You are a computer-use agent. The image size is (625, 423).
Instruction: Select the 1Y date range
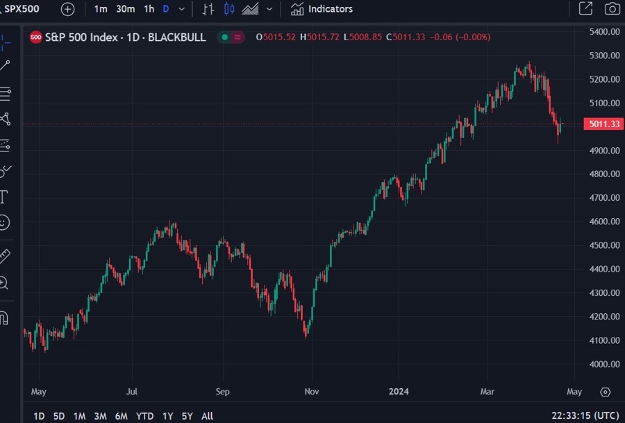point(168,416)
